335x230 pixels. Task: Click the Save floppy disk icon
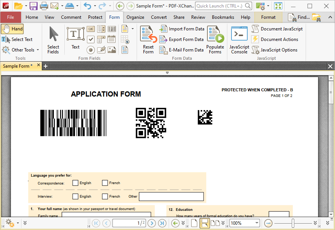point(33,6)
